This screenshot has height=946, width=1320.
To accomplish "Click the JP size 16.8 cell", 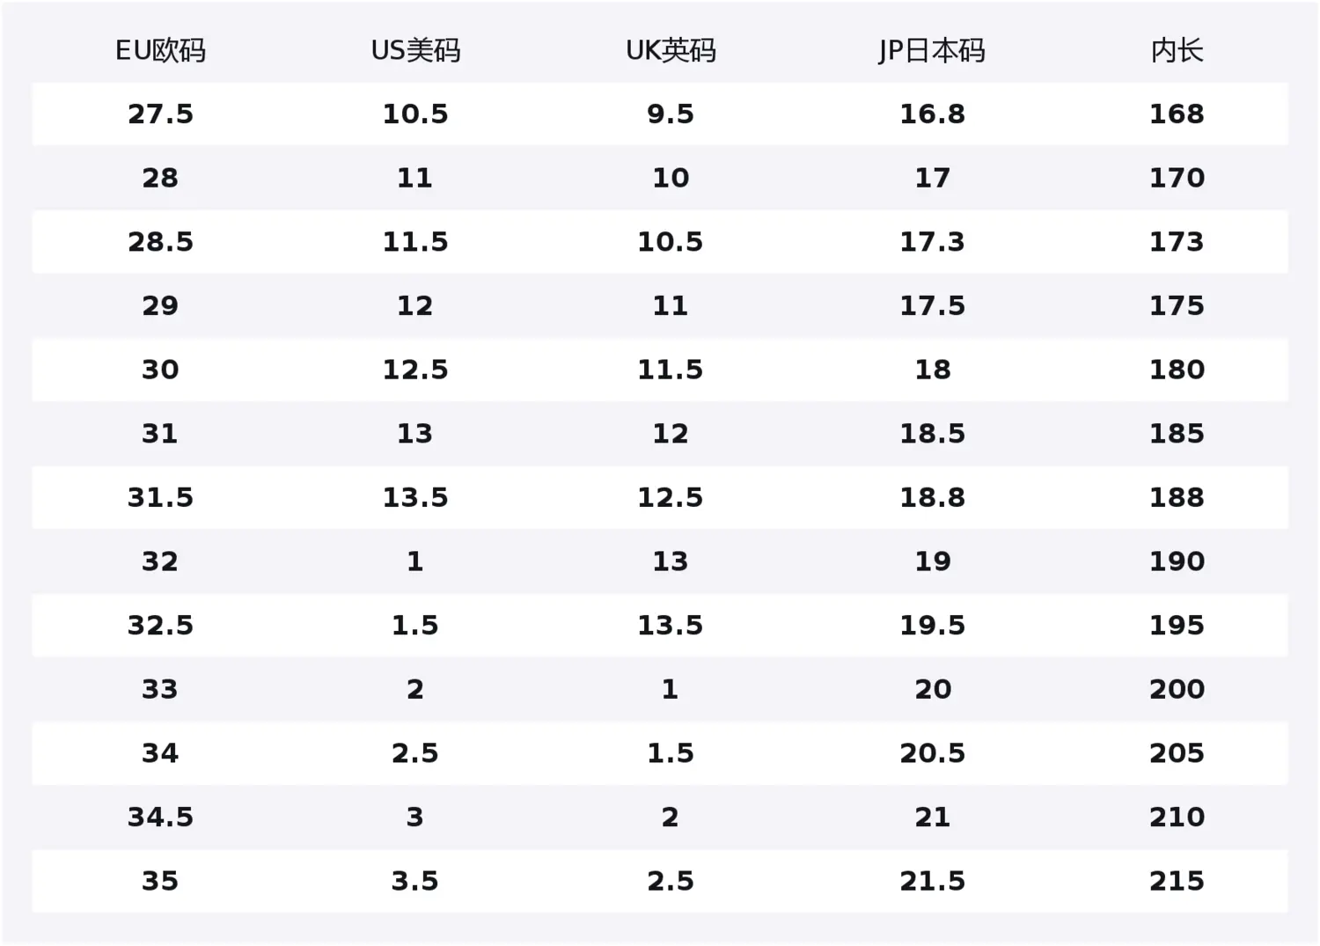I will [932, 114].
